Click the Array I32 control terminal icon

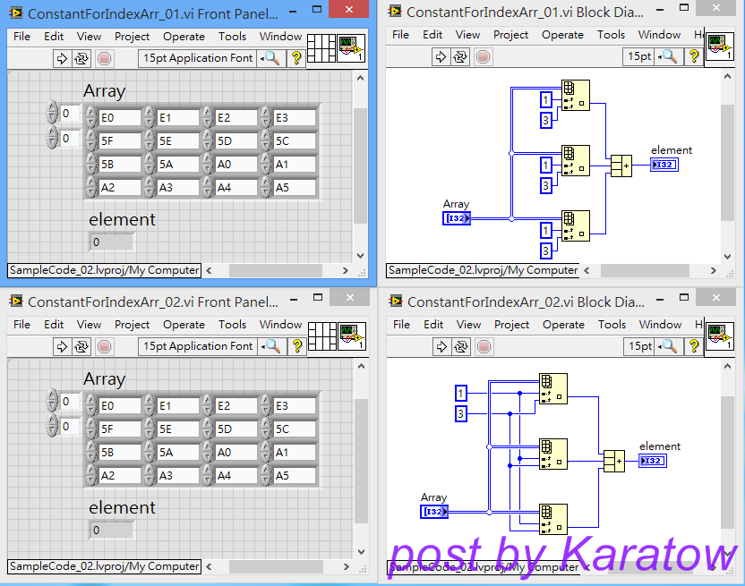click(x=456, y=217)
